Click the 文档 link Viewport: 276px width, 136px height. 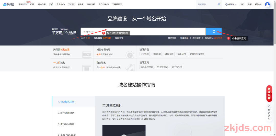click(242, 4)
